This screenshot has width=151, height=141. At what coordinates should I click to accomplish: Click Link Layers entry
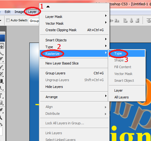click(74, 133)
